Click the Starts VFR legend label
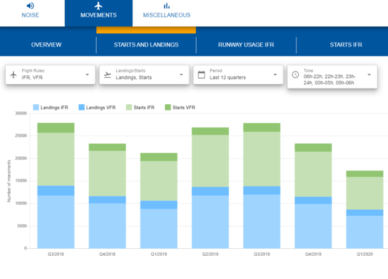This screenshot has width=388, height=279. tap(183, 107)
